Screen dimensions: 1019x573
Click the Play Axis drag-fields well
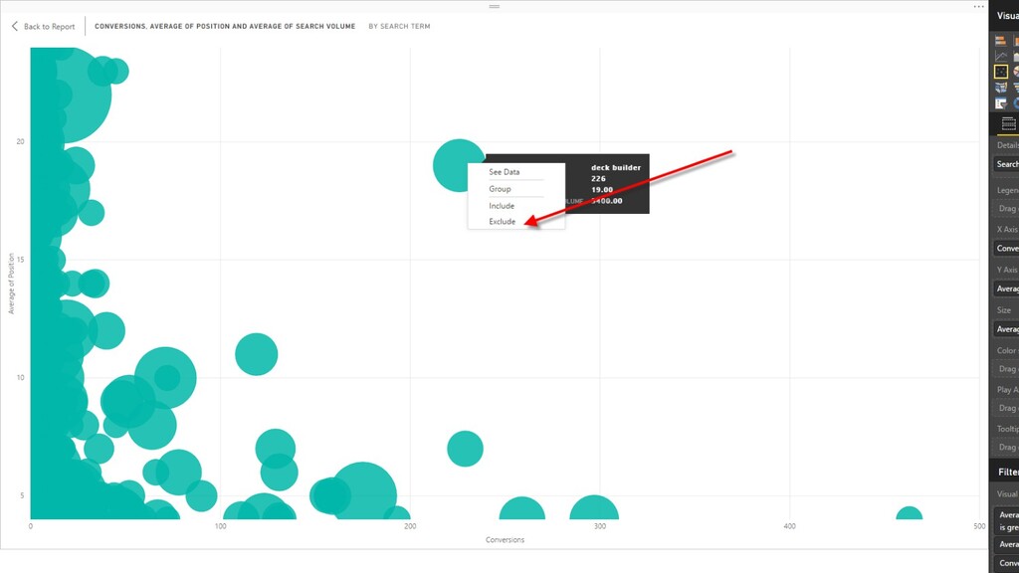(x=1007, y=408)
